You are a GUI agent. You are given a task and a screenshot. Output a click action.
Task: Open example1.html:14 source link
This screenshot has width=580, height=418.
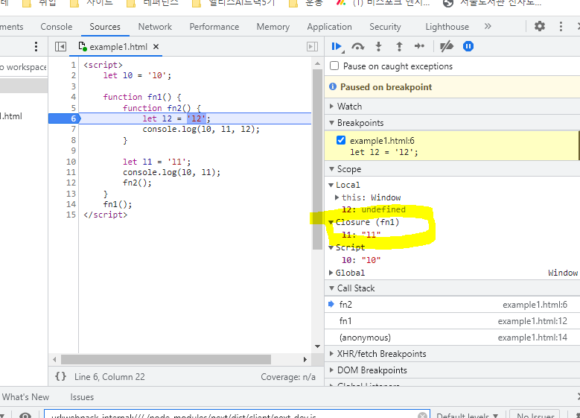pyautogui.click(x=532, y=338)
